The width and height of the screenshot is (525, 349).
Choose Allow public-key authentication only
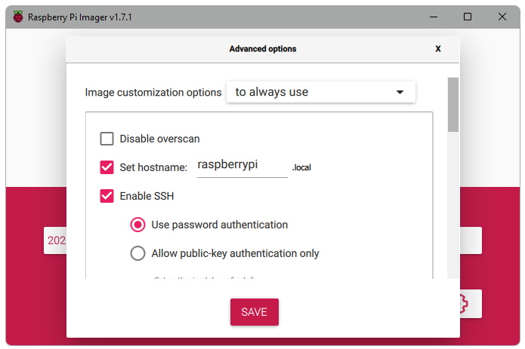click(137, 253)
